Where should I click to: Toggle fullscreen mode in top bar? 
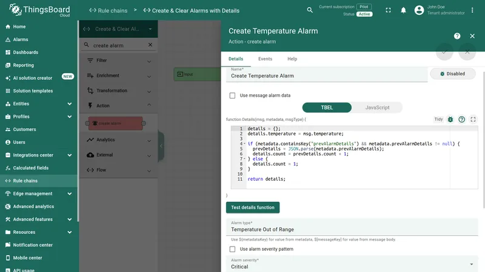(388, 10)
